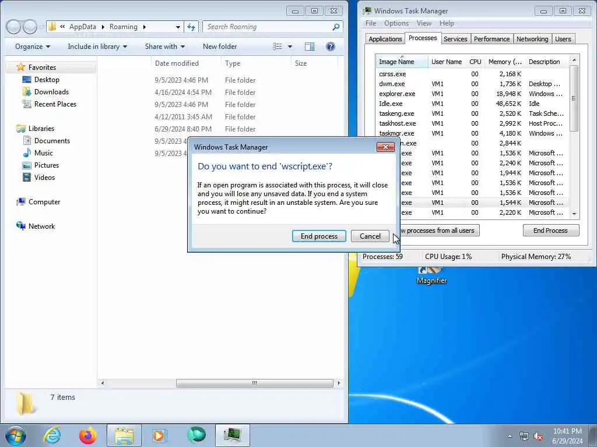Image resolution: width=597 pixels, height=447 pixels.
Task: Select the dwm.exe process row
Action: tap(472, 84)
